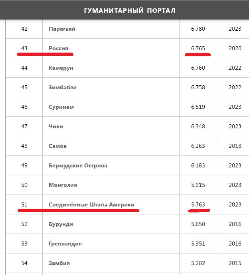Image resolution: width=249 pixels, height=275 pixels.
Task: Open the Чили country entry
Action: click(56, 126)
